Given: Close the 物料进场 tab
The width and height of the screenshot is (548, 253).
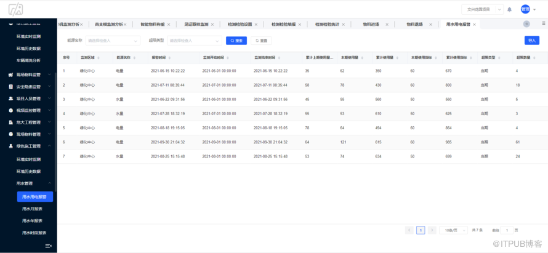Looking at the screenshot, I should pos(387,25).
